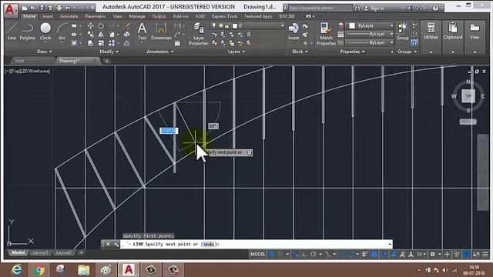This screenshot has width=493, height=277.
Task: Click the Help question mark icon
Action: point(435,8)
